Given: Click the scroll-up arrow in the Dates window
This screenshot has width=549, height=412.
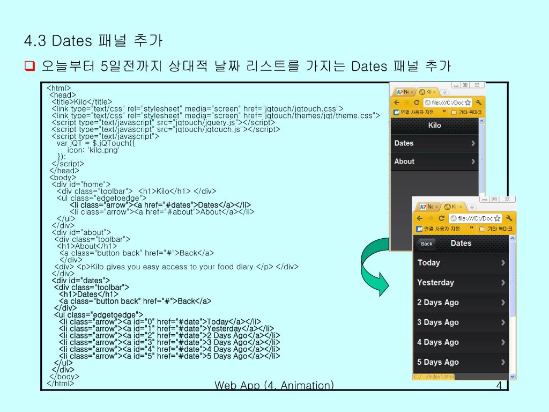Looking at the screenshot, I should coord(512,238).
